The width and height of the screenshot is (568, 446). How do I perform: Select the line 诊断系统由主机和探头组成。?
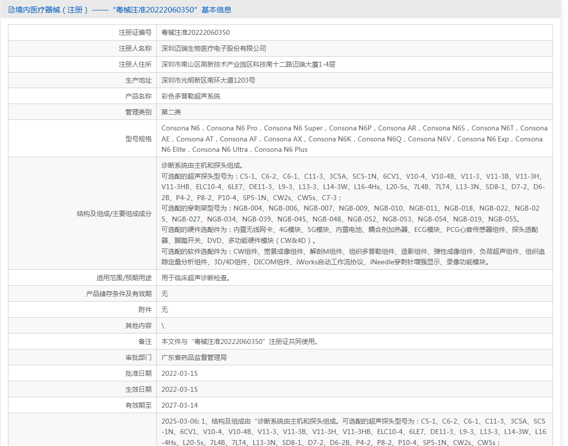(x=204, y=165)
